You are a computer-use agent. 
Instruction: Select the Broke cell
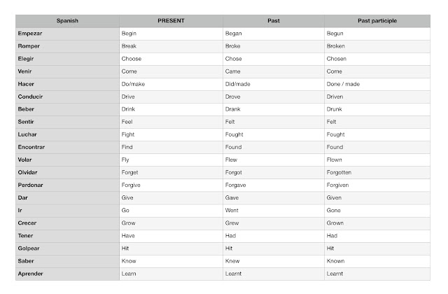click(x=274, y=46)
